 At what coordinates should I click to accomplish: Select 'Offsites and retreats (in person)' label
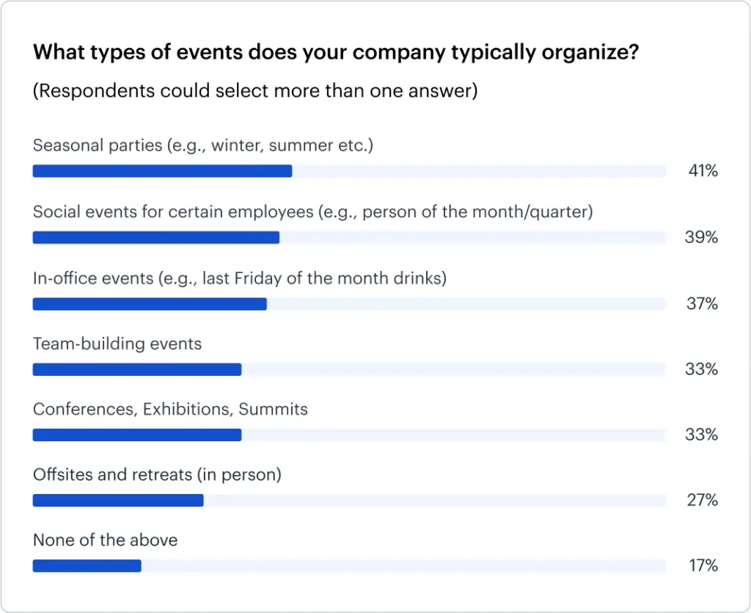click(x=157, y=475)
